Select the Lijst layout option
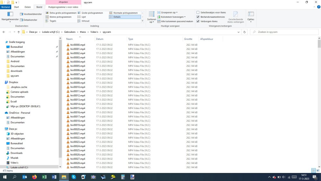 pos(83,17)
